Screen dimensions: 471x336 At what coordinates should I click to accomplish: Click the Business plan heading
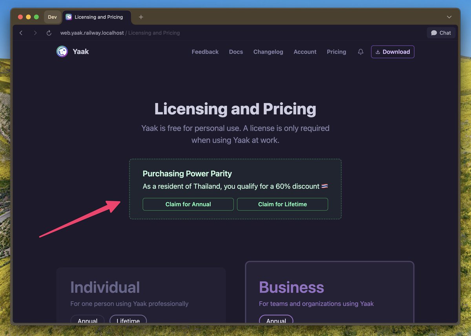292,287
